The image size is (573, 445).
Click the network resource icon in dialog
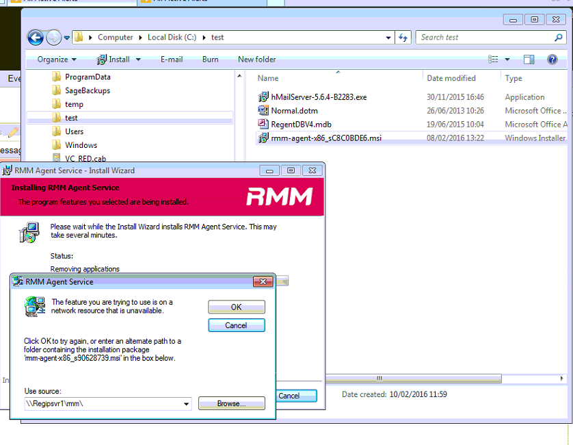(35, 307)
